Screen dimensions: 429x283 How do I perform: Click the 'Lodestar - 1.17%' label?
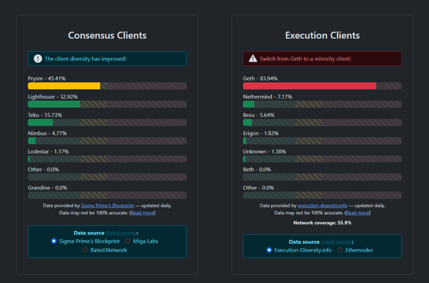[49, 152]
